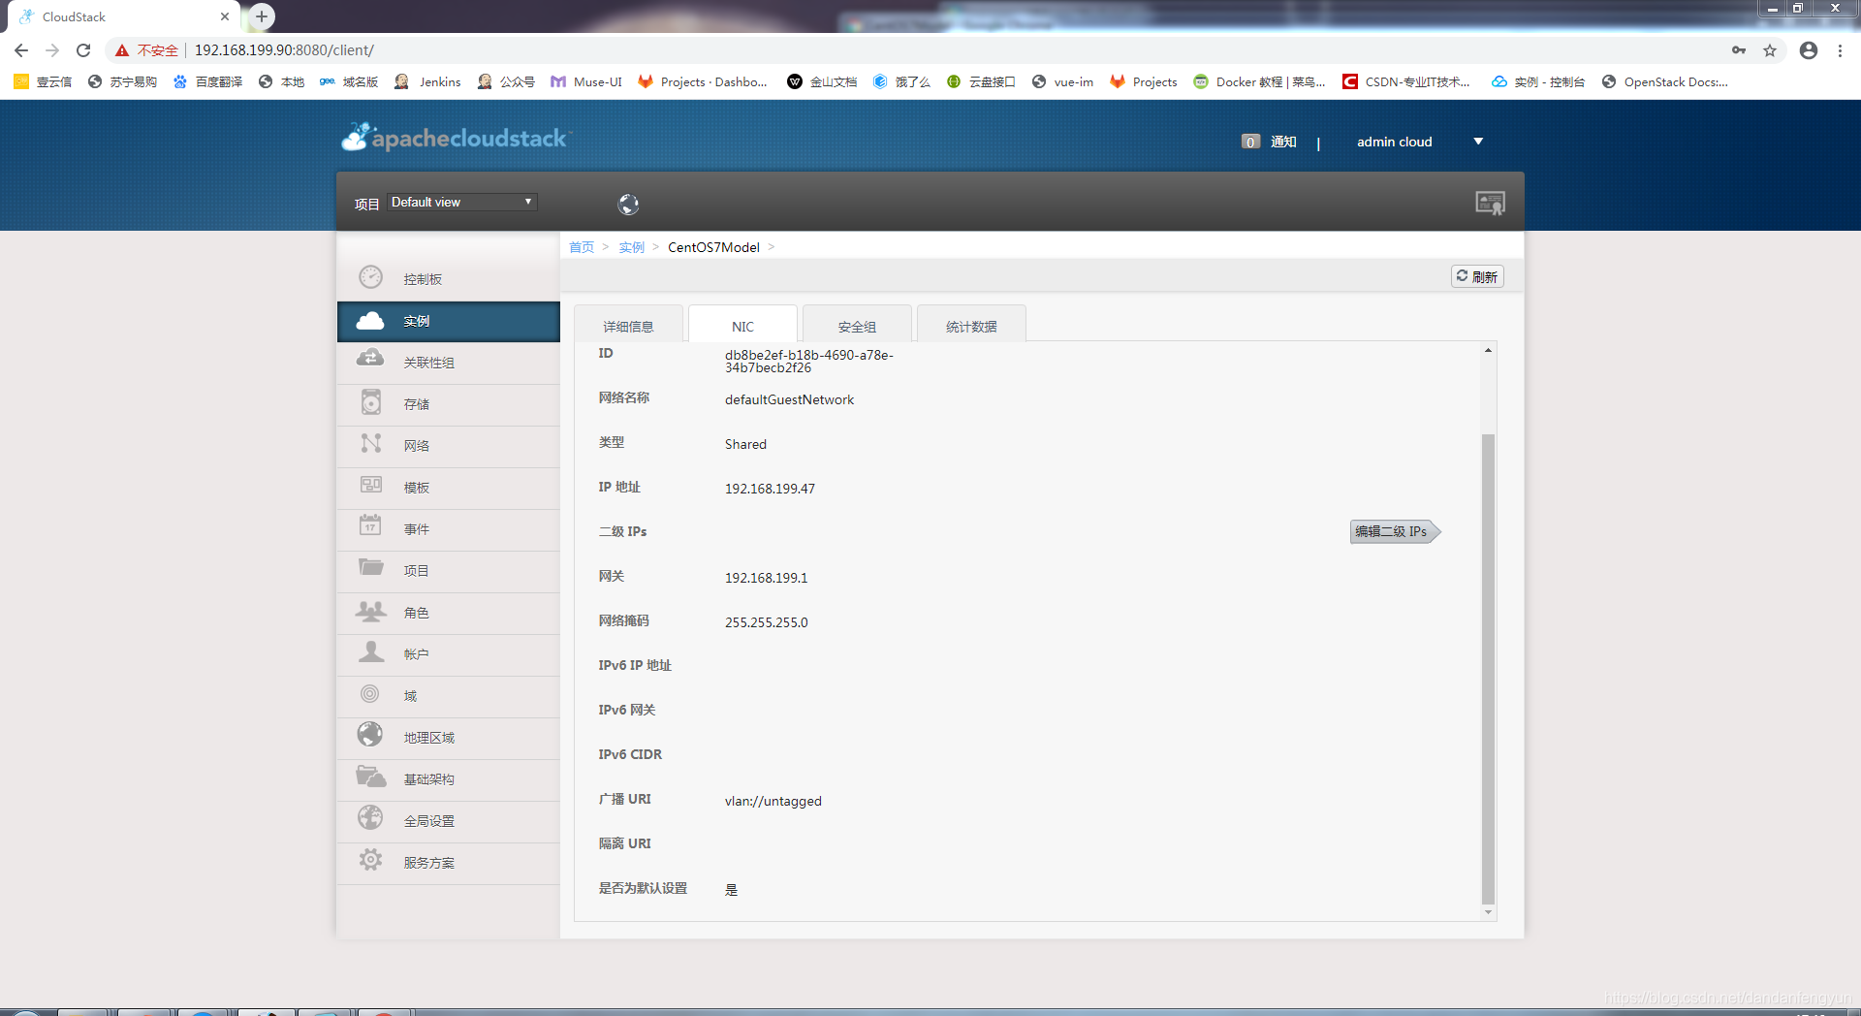This screenshot has width=1861, height=1016.
Task: Open the Network (网络) sidebar icon
Action: tap(370, 443)
